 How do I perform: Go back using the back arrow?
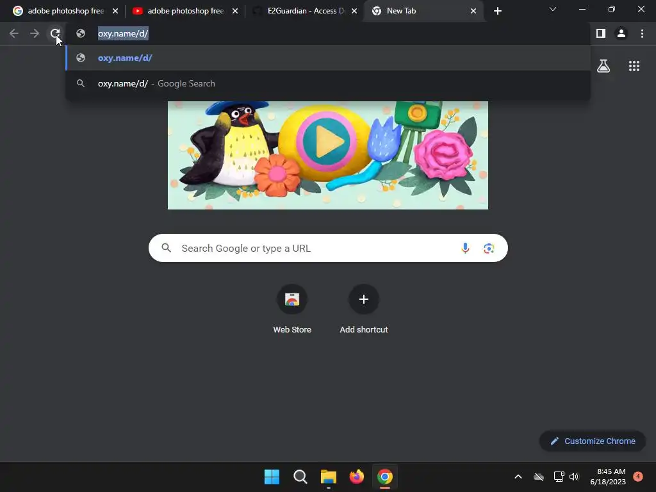[x=14, y=33]
